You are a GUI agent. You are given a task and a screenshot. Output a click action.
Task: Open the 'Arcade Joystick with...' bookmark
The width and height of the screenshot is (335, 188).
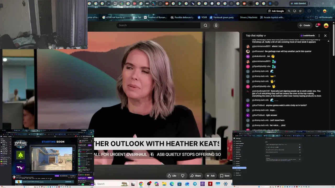[272, 17]
